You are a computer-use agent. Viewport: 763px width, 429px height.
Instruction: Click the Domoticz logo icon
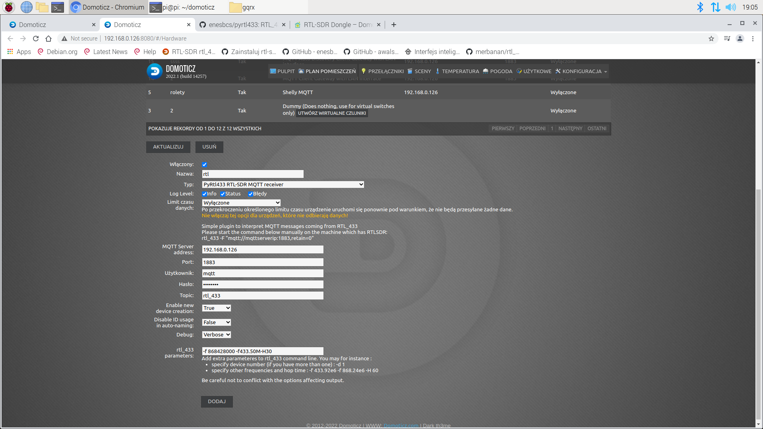tap(155, 71)
